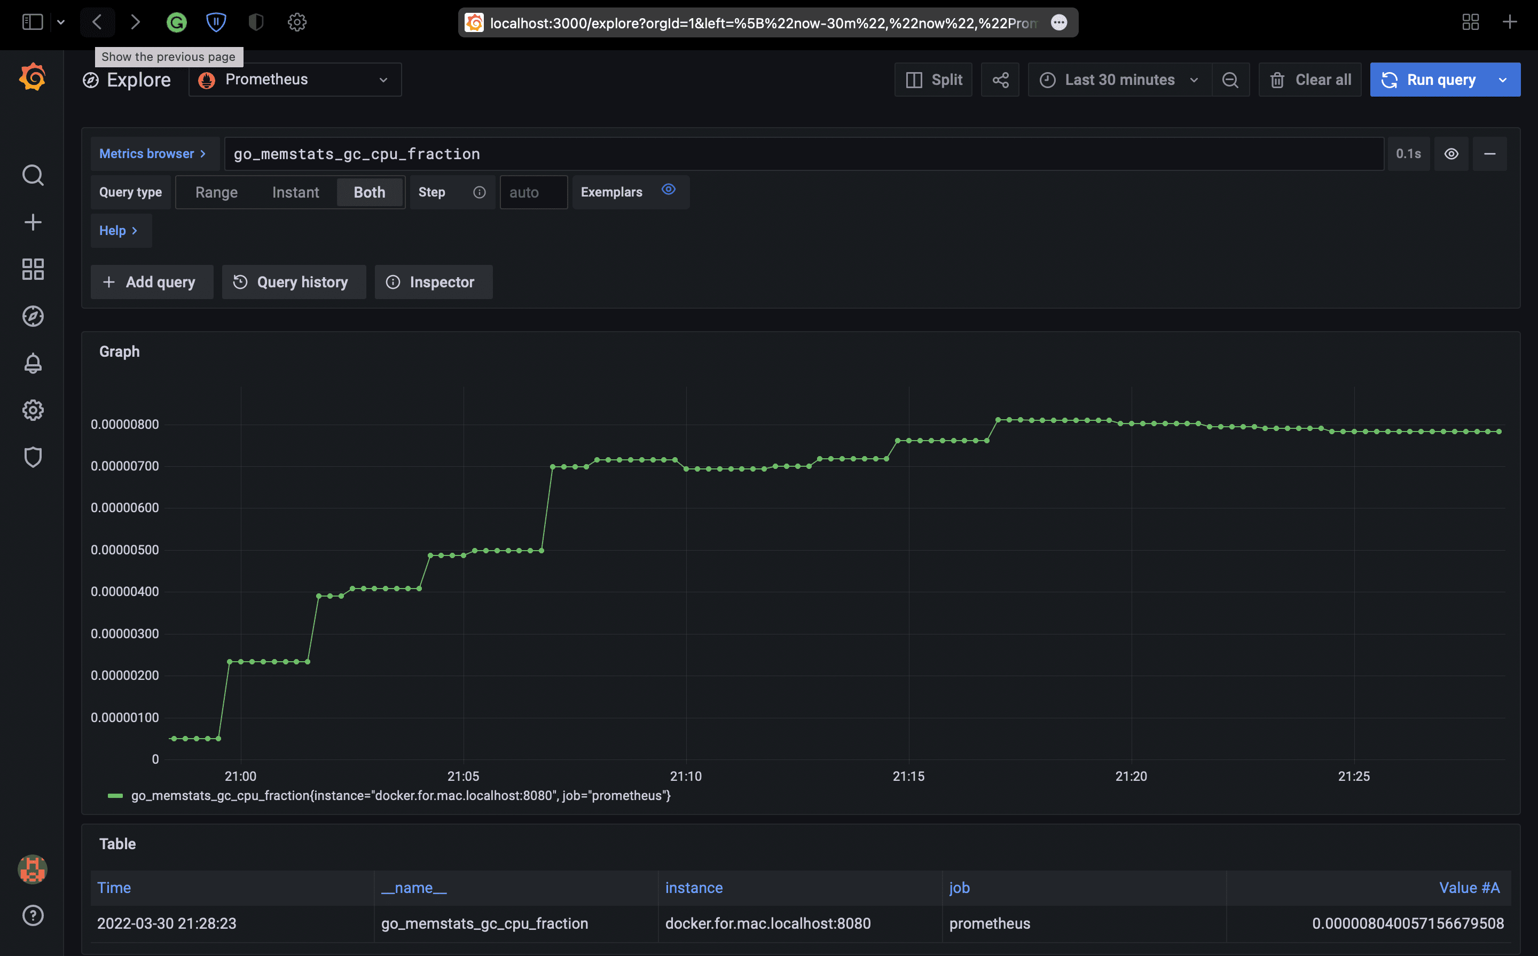Click the zoom out time range icon
This screenshot has height=956, width=1538.
1230,80
